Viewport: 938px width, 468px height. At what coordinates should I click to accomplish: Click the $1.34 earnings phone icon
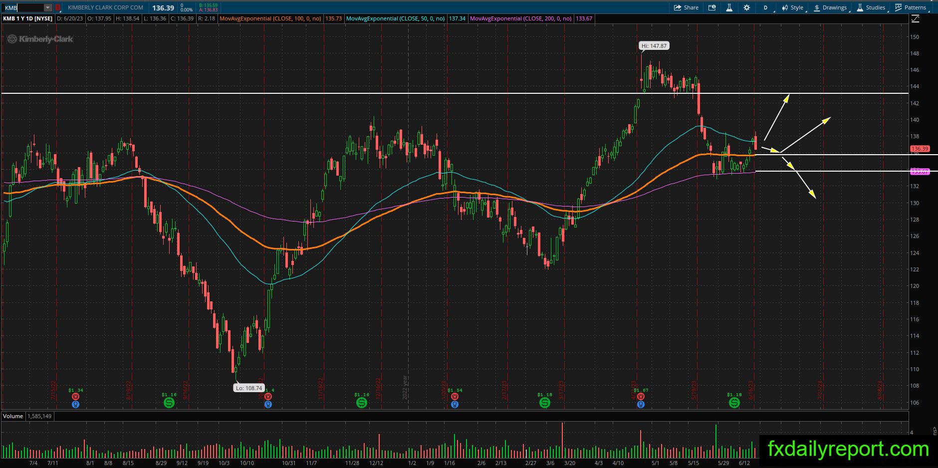(x=75, y=397)
